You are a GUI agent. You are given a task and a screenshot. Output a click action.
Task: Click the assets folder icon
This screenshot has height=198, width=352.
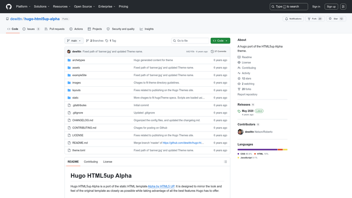[69, 68]
